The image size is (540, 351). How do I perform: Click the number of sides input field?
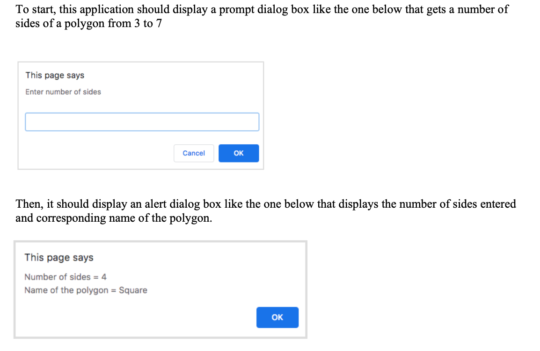pyautogui.click(x=142, y=121)
